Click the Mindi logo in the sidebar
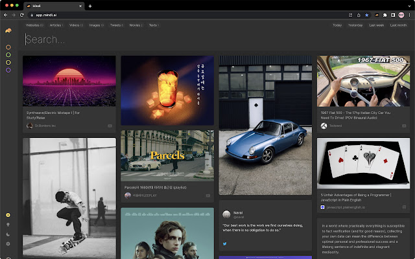 point(8,30)
